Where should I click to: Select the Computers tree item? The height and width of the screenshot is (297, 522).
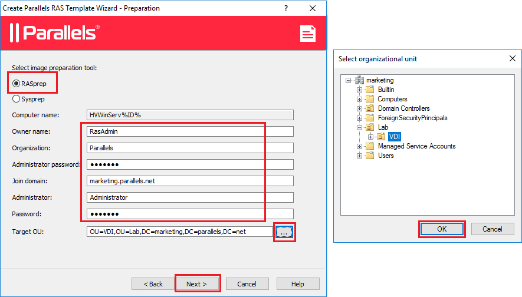(392, 99)
